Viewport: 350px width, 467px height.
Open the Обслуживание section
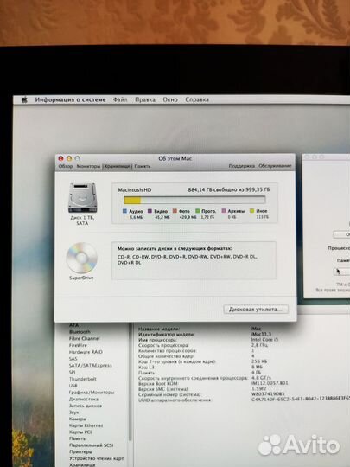coord(275,166)
